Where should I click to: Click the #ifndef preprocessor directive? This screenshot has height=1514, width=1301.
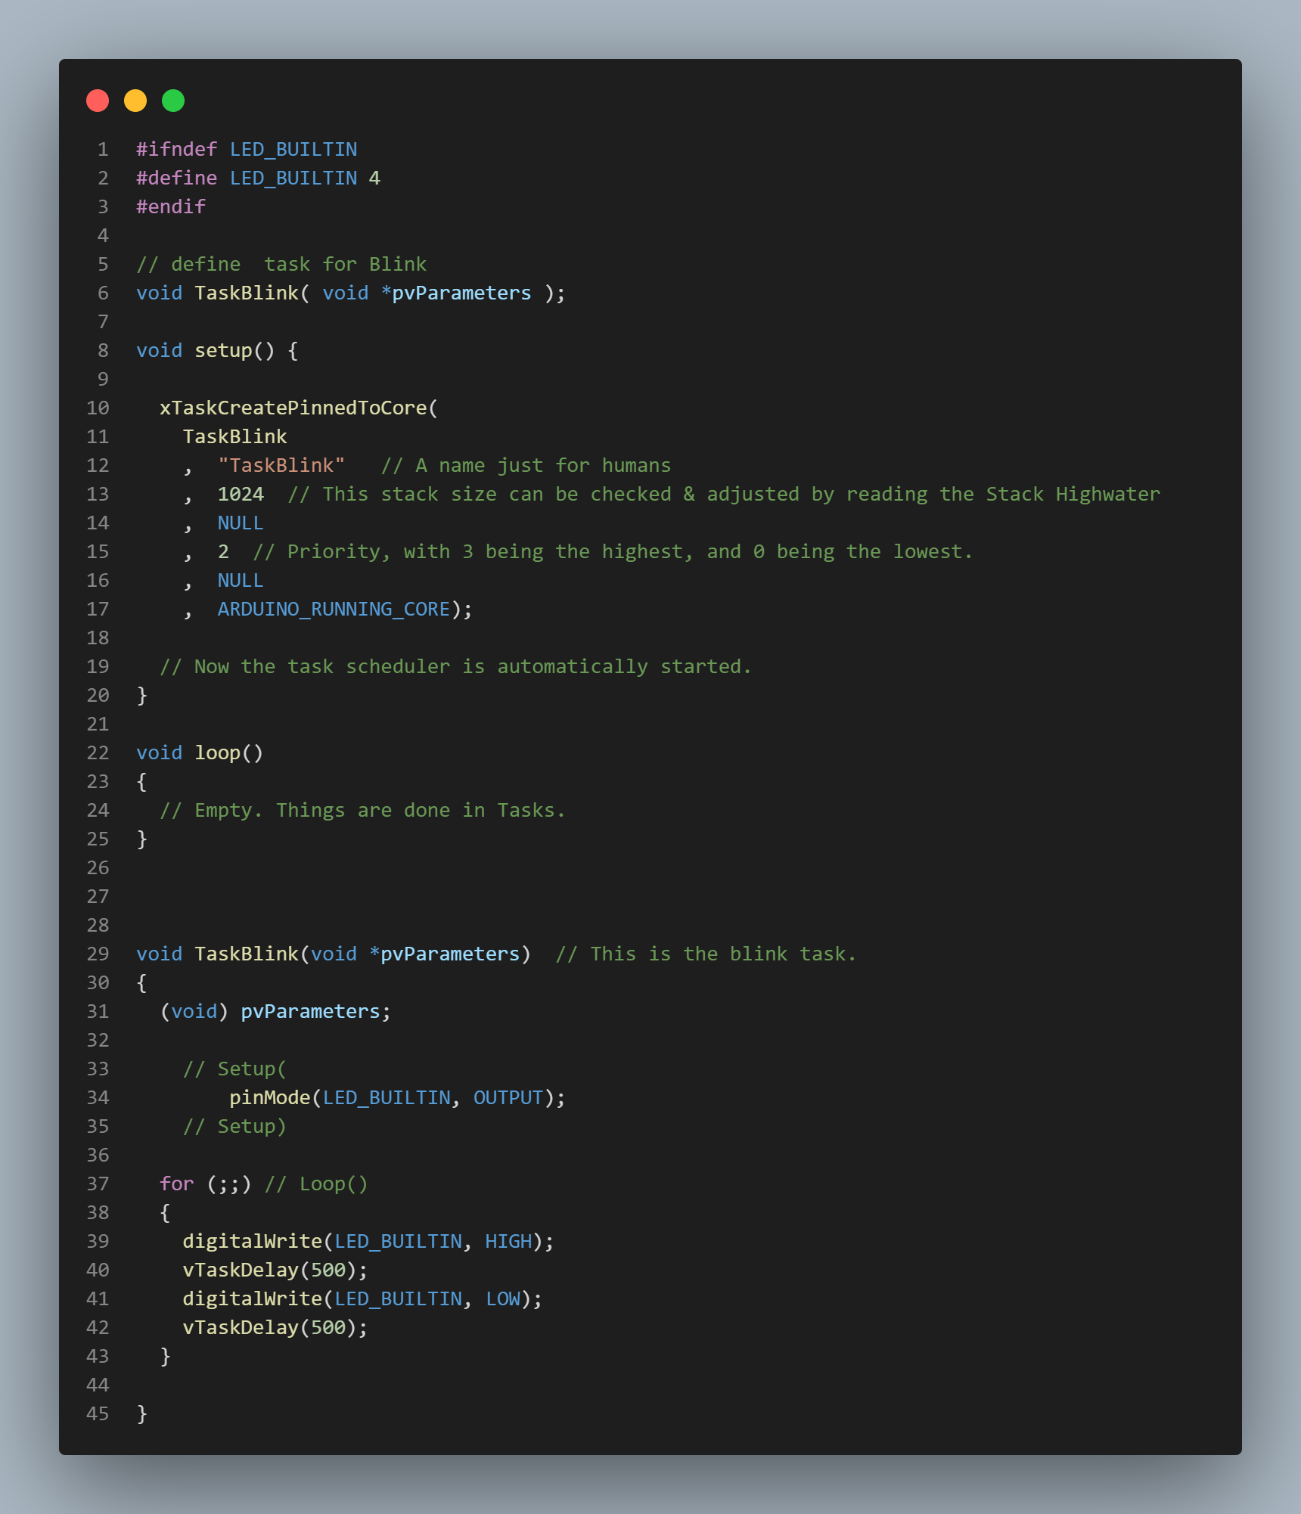point(176,150)
